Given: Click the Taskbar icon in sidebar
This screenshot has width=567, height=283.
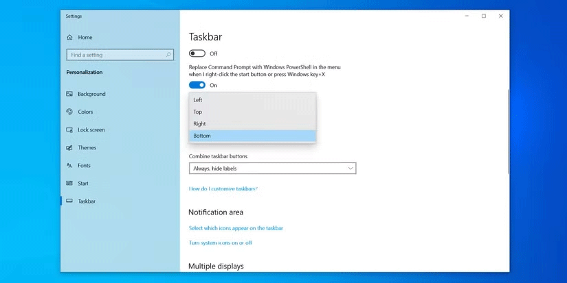Looking at the screenshot, I should (69, 201).
